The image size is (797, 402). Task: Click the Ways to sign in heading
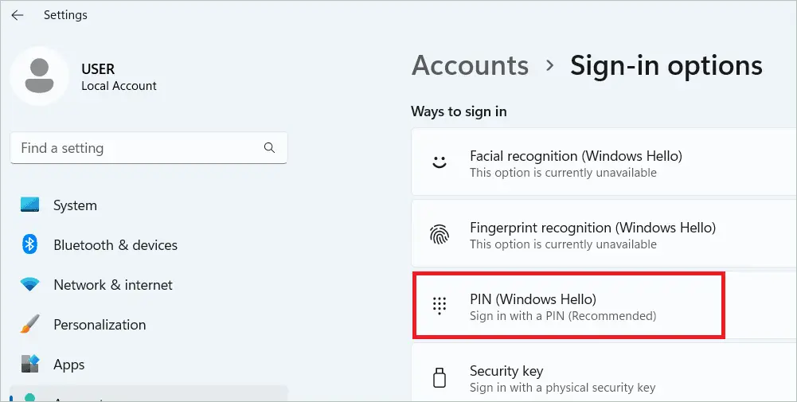click(x=459, y=111)
